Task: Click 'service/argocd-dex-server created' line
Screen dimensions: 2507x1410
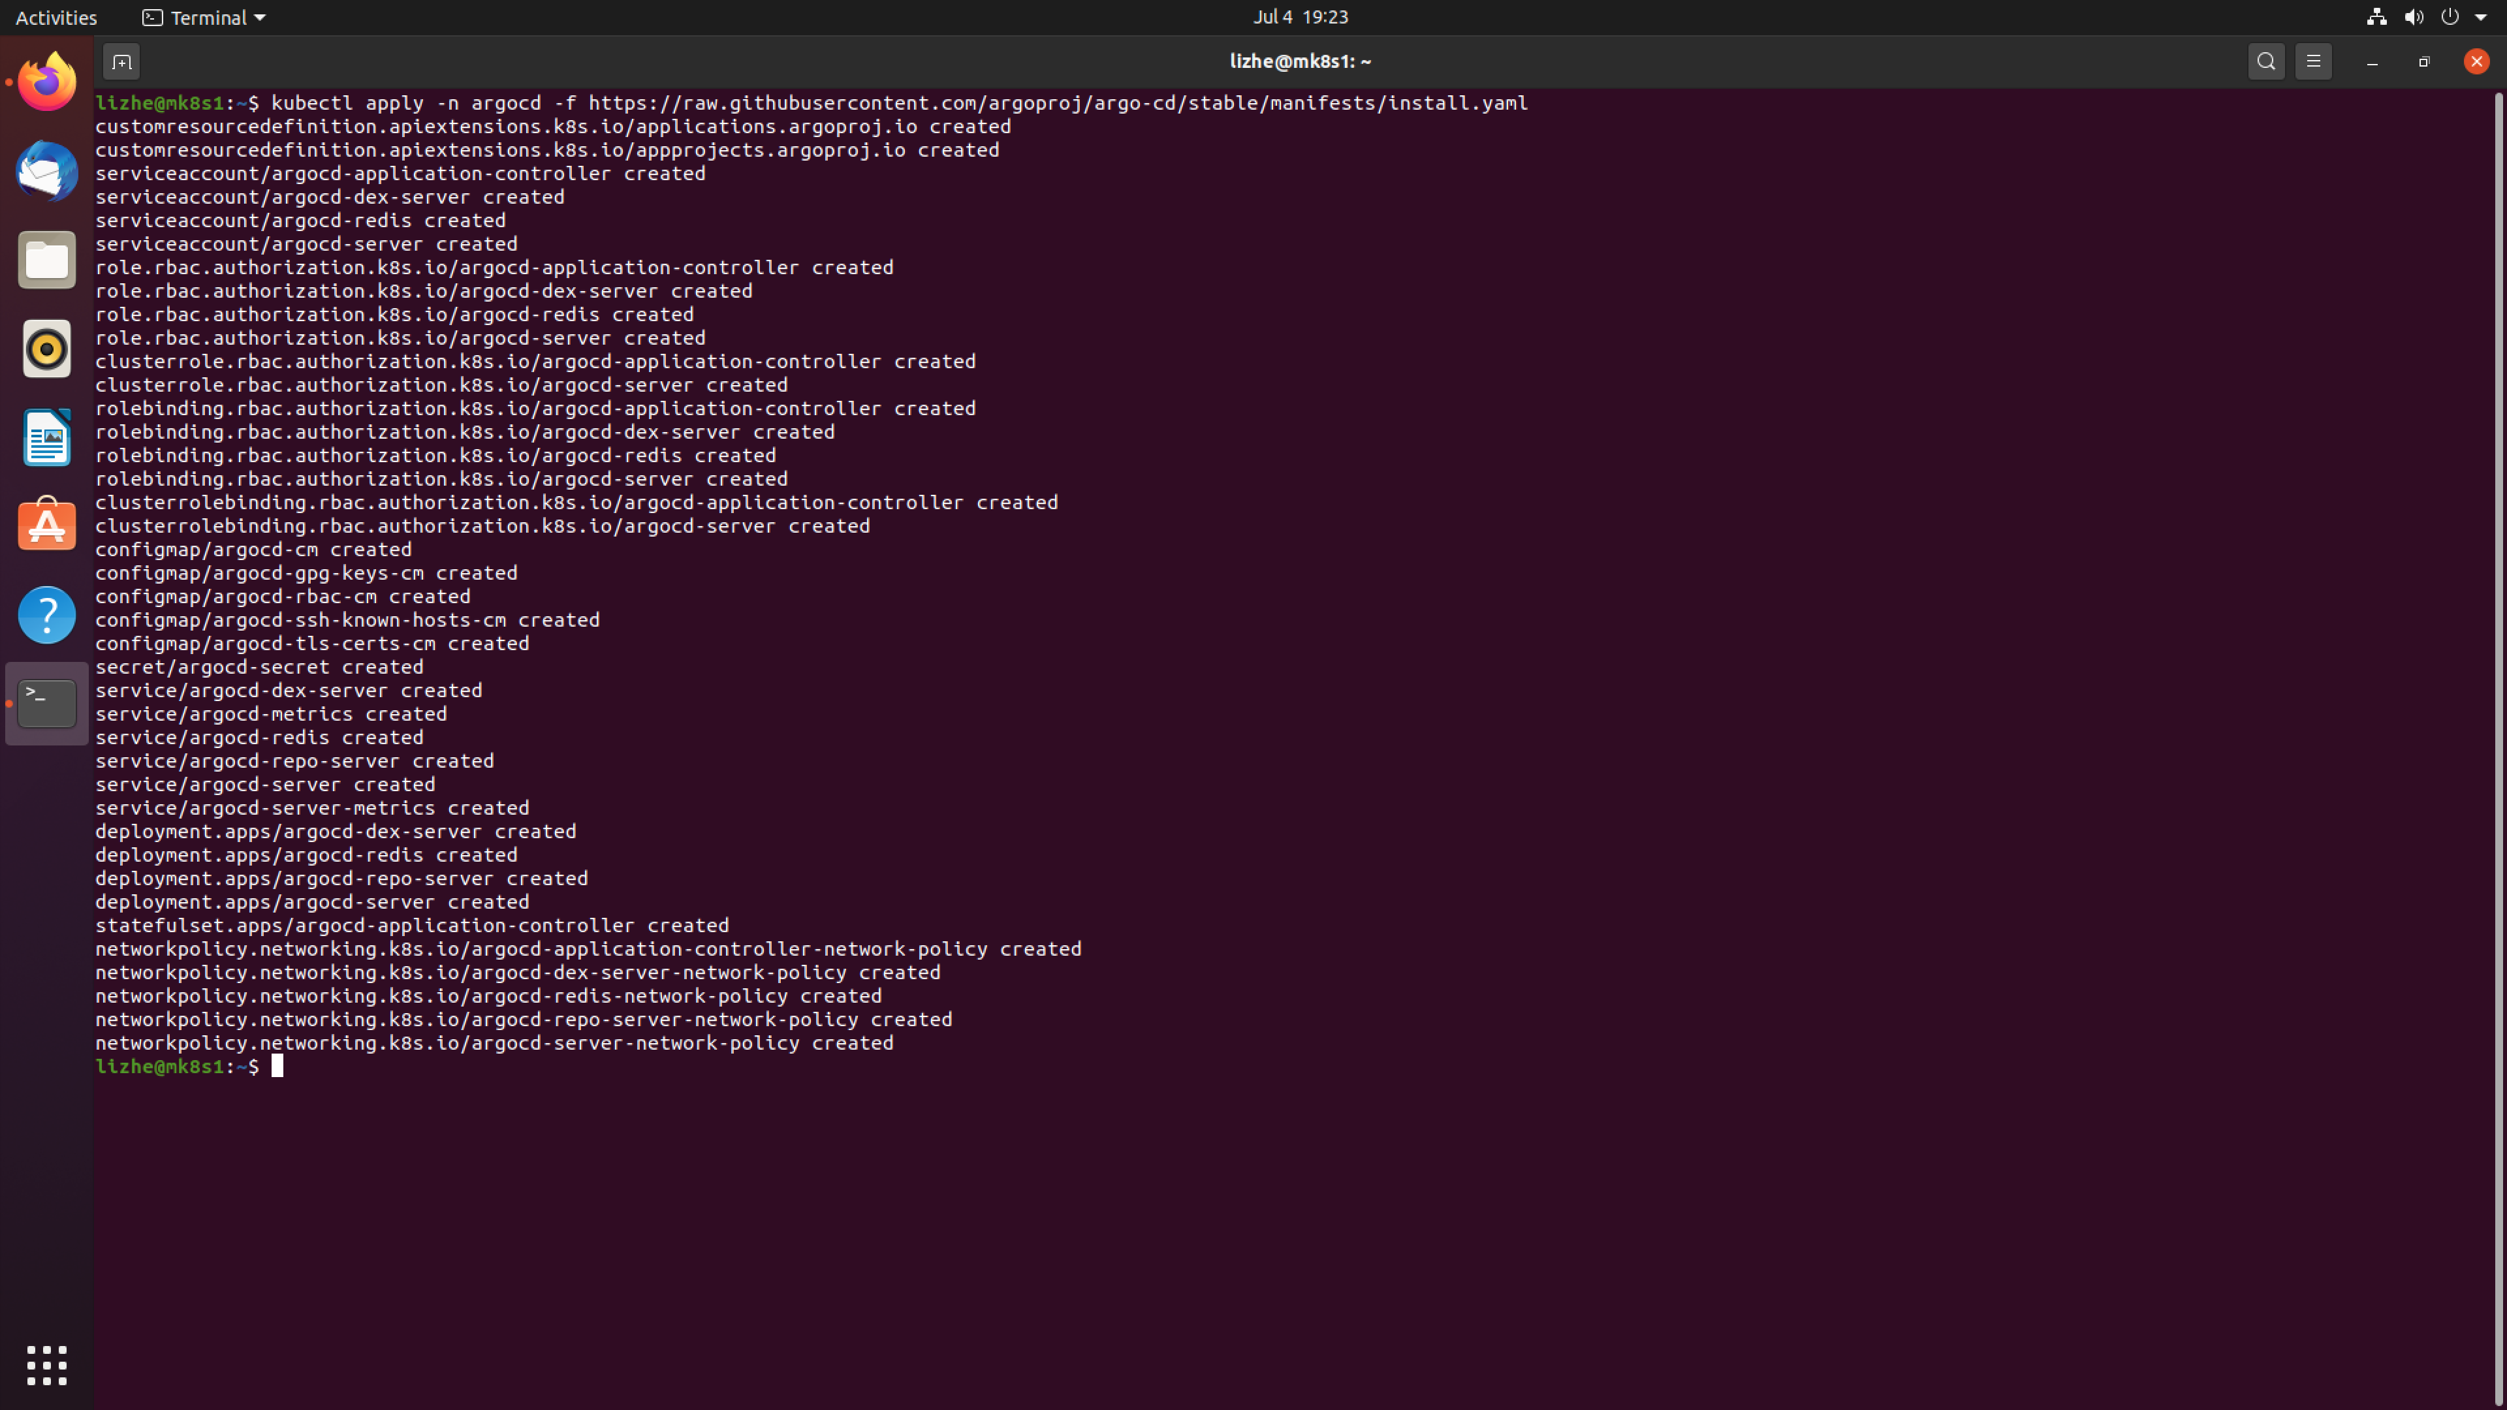Action: (289, 690)
